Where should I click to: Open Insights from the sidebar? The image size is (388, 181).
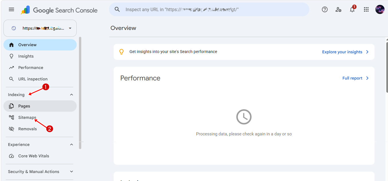pyautogui.click(x=40, y=56)
